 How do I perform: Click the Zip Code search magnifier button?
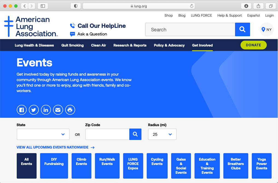(135, 134)
